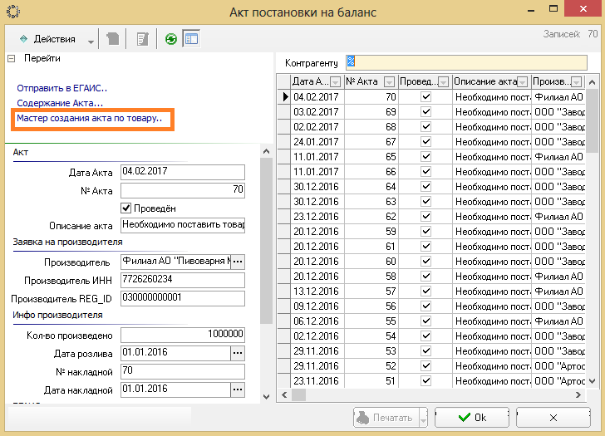
Task: Toggle Провед checkbox for act 70
Action: point(425,97)
